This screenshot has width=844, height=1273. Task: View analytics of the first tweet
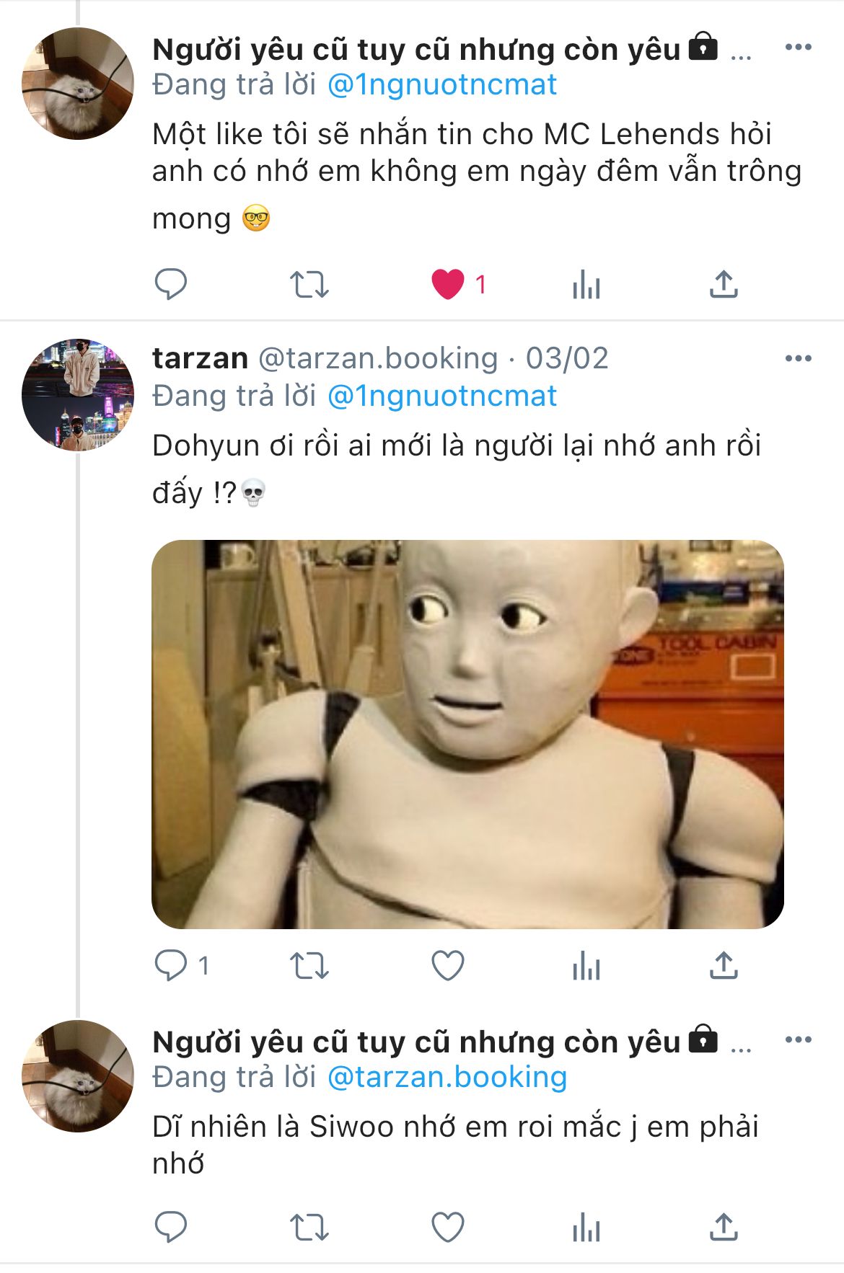(586, 284)
